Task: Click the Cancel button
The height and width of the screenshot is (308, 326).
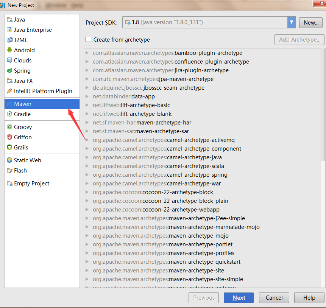Action: [274, 298]
